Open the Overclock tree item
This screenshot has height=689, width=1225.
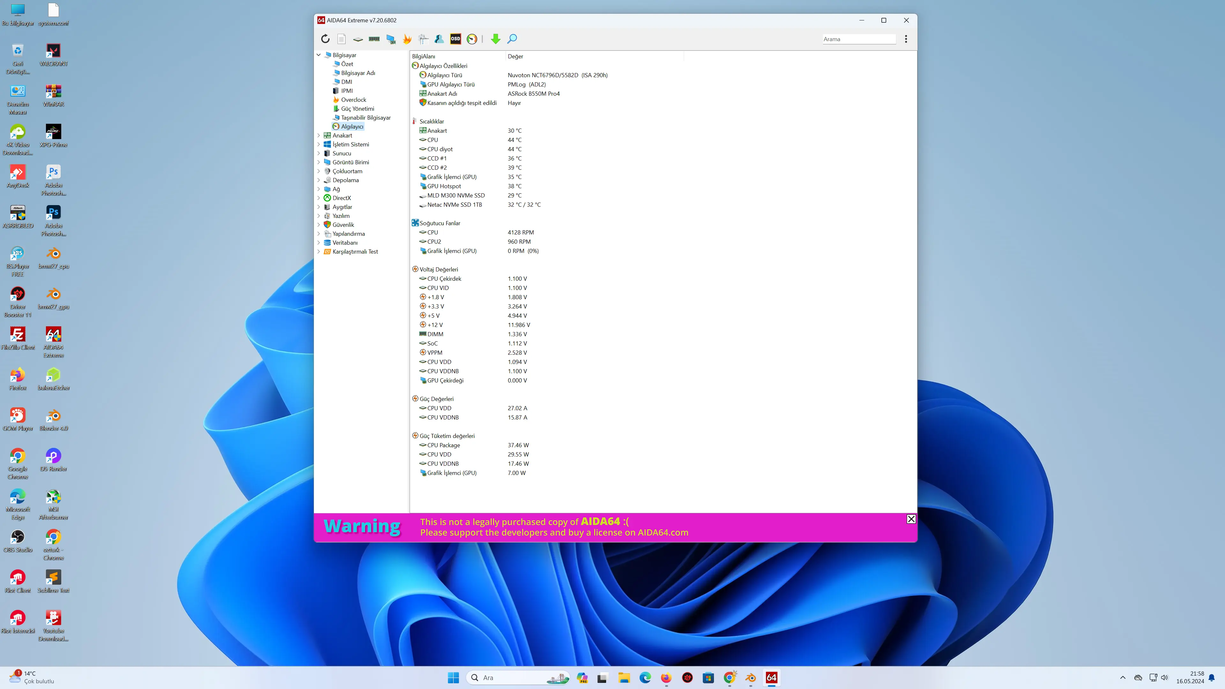[x=353, y=100]
